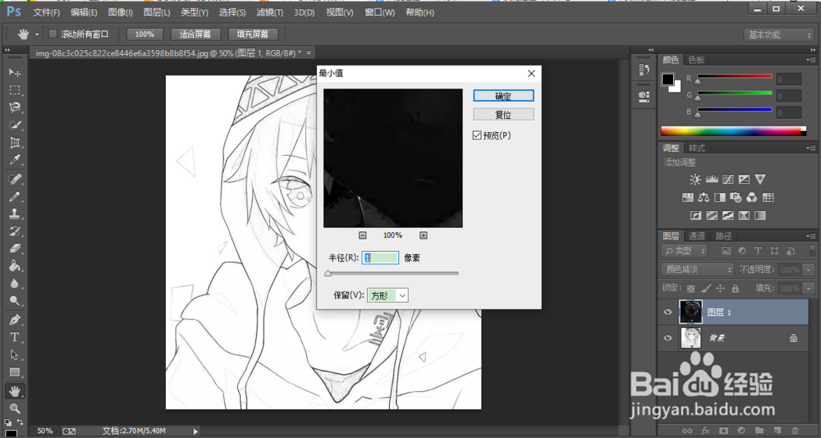Viewport: 821px width, 438px height.
Task: Click the Fit Screen button
Action: click(x=195, y=34)
